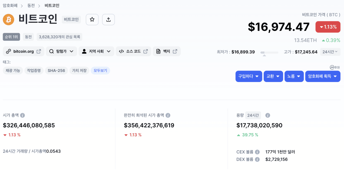Go to 동전 breadcrumb link
The width and height of the screenshot is (344, 170).
pos(31,5)
